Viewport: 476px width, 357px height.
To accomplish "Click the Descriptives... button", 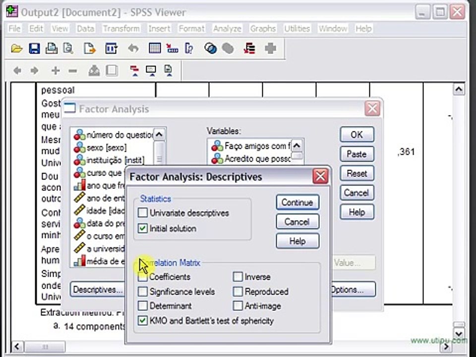I will tap(98, 290).
